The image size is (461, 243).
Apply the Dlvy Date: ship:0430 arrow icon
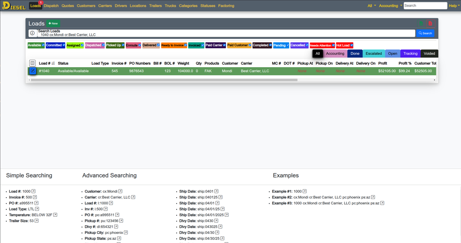click(216, 221)
